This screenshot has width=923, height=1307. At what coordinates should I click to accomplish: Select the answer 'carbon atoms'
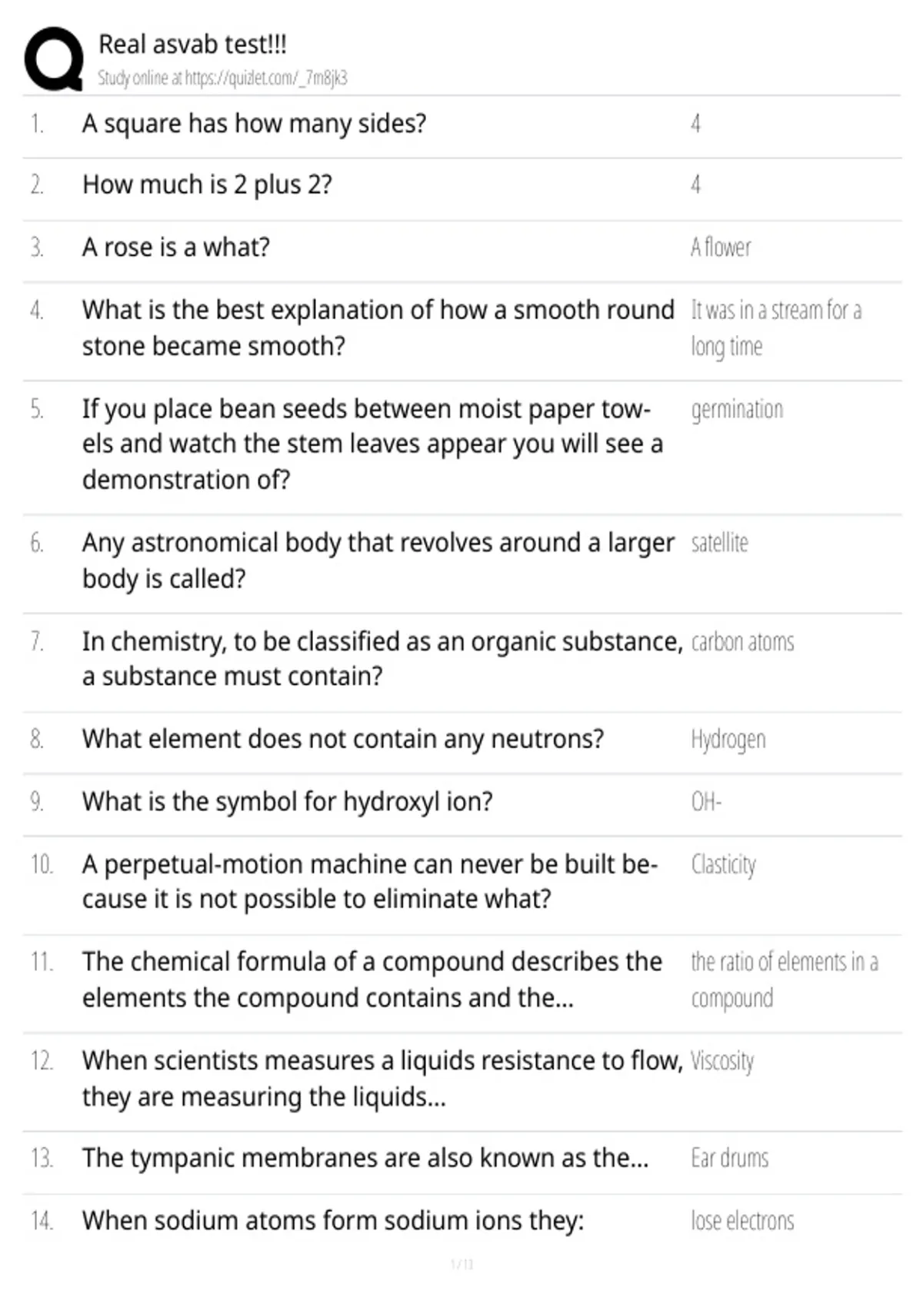(742, 642)
